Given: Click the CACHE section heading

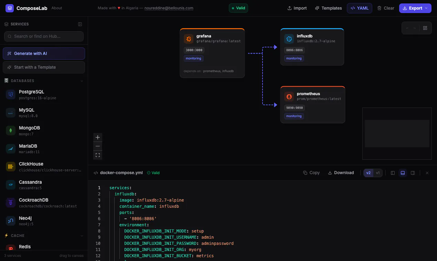Looking at the screenshot, I should click(18, 236).
